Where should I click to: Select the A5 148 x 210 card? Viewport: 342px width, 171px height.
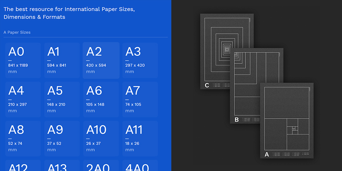point(62,100)
